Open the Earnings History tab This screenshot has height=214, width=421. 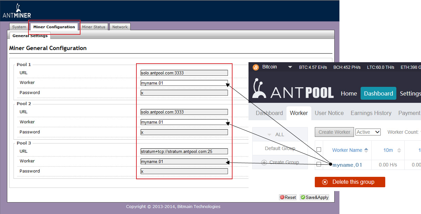[371, 113]
